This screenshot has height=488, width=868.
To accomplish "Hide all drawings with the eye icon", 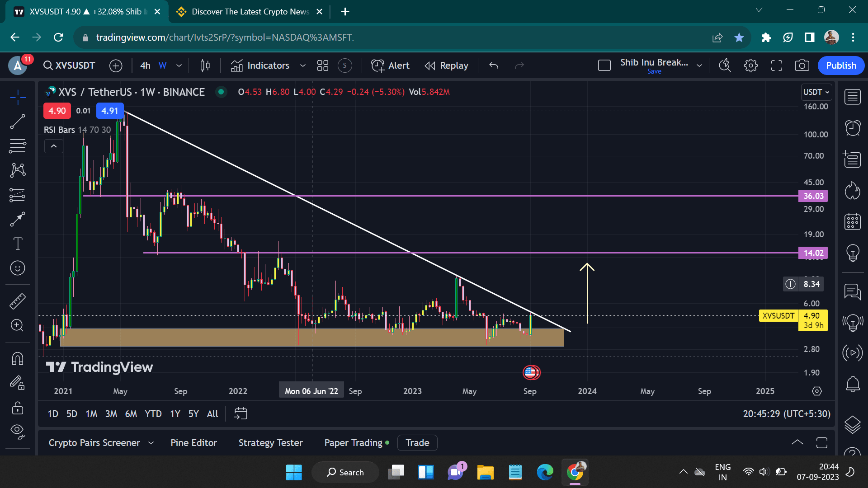I will 18,430.
